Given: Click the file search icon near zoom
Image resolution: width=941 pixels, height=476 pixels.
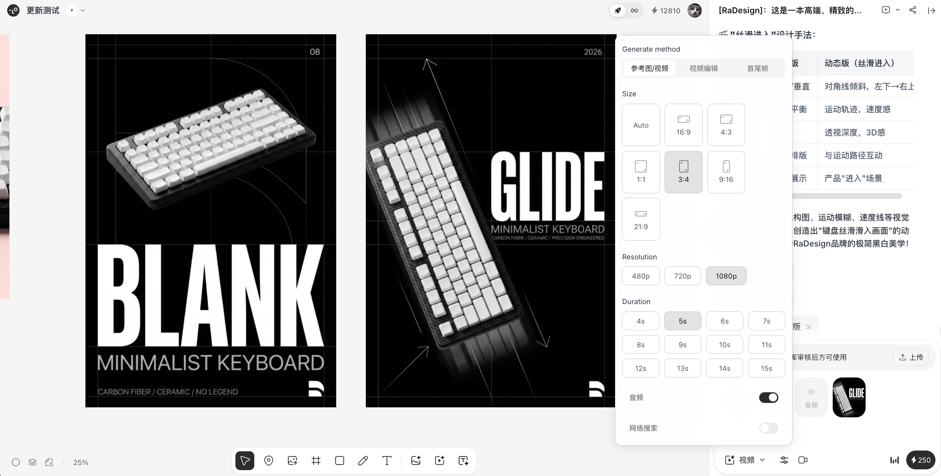Looking at the screenshot, I should [x=49, y=462].
